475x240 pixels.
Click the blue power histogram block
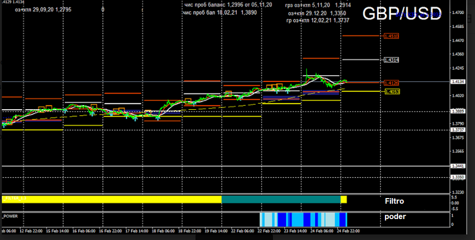(x=303, y=220)
